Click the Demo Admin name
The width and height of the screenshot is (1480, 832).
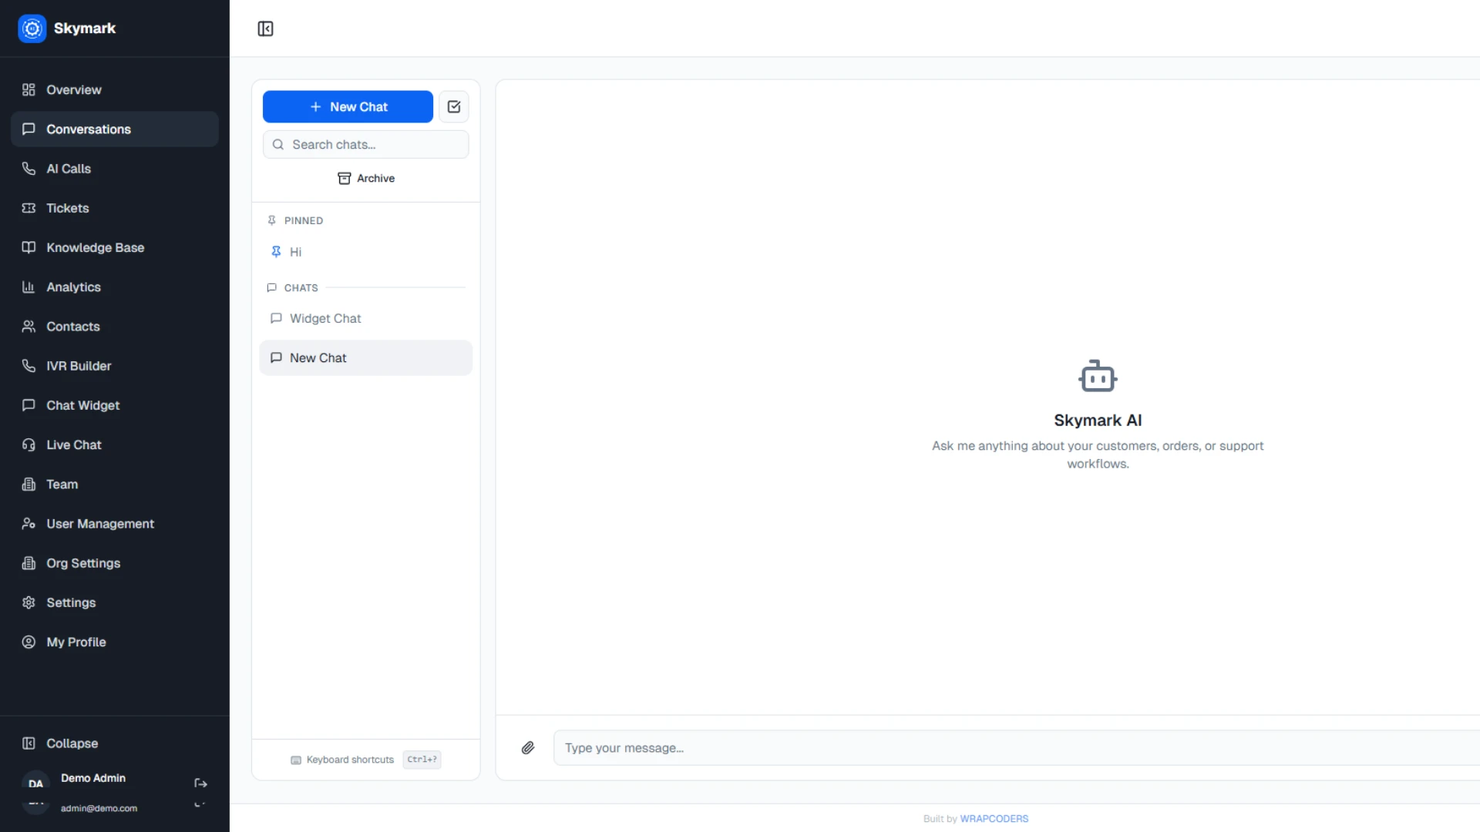pos(93,778)
